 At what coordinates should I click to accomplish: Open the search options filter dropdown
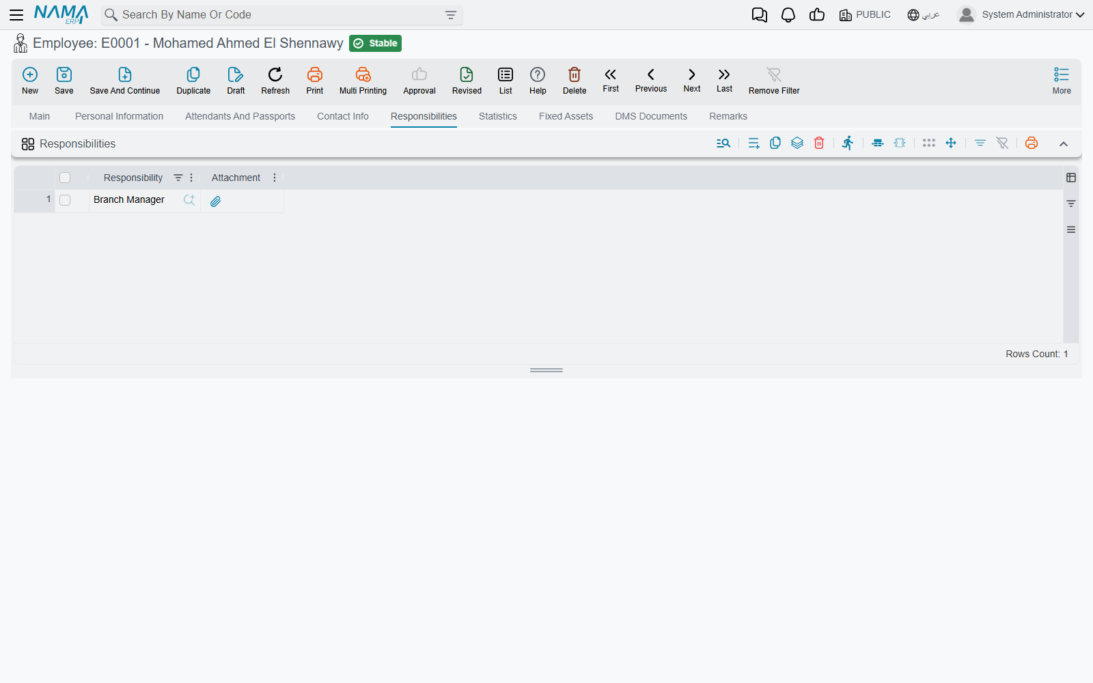451,15
